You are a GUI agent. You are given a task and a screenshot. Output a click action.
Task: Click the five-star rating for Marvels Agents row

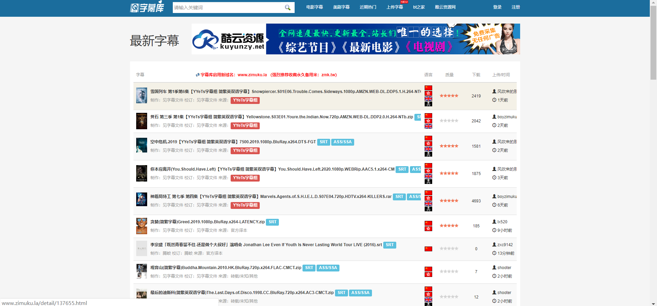pos(449,201)
